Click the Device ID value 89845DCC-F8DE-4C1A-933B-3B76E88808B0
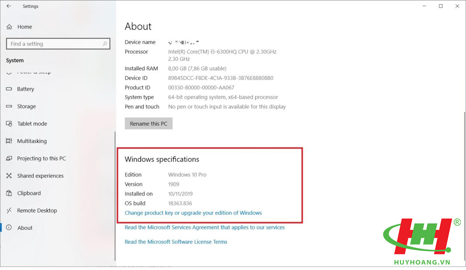This screenshot has width=466, height=270. [221, 78]
